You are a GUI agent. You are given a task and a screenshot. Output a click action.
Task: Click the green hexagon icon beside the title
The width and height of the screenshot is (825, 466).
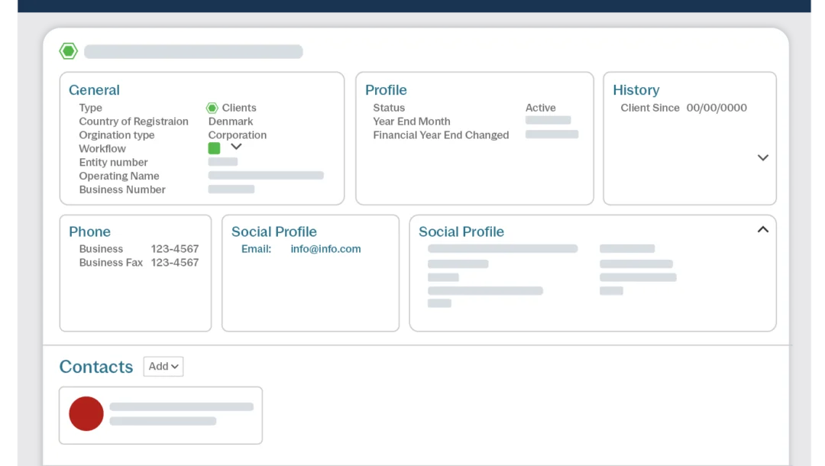(69, 51)
